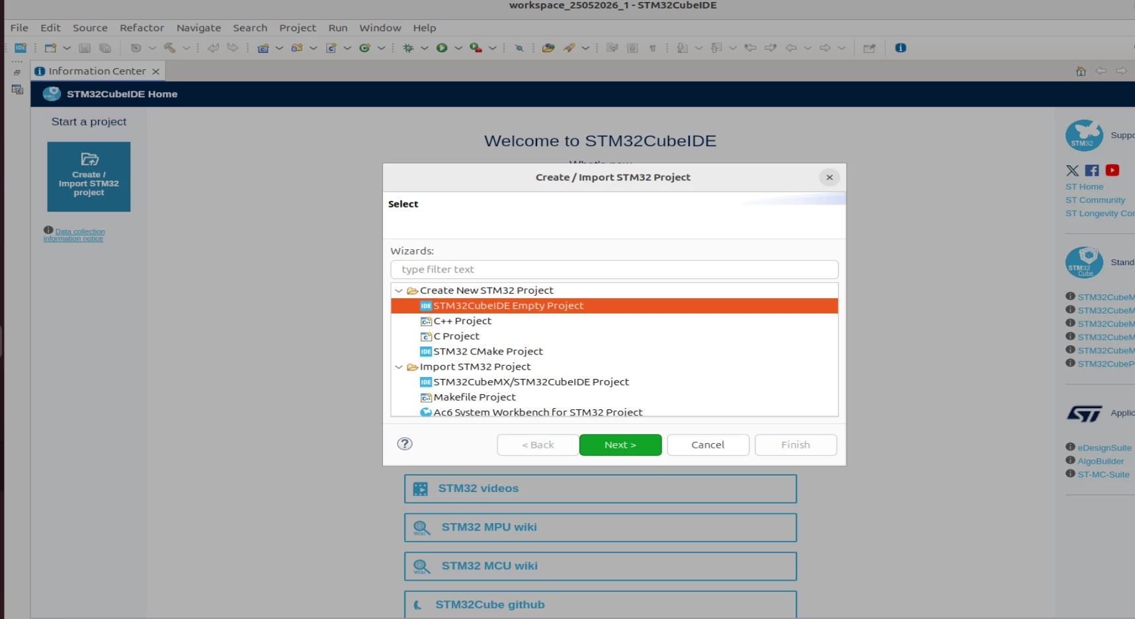Click the X (Twitter) social icon

(1072, 171)
